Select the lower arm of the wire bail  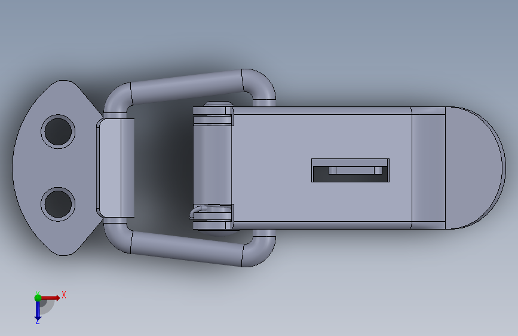pos(186,249)
